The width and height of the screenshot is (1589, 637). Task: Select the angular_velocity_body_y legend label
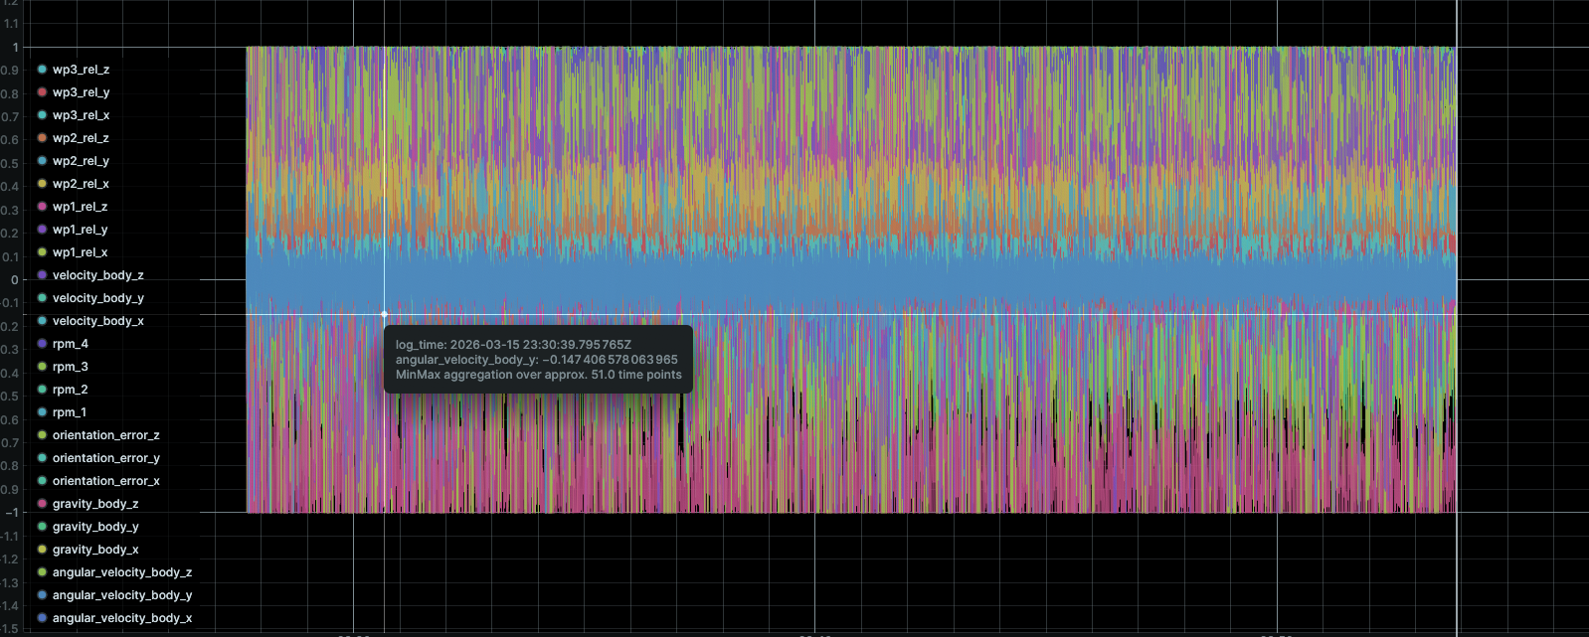tap(122, 595)
